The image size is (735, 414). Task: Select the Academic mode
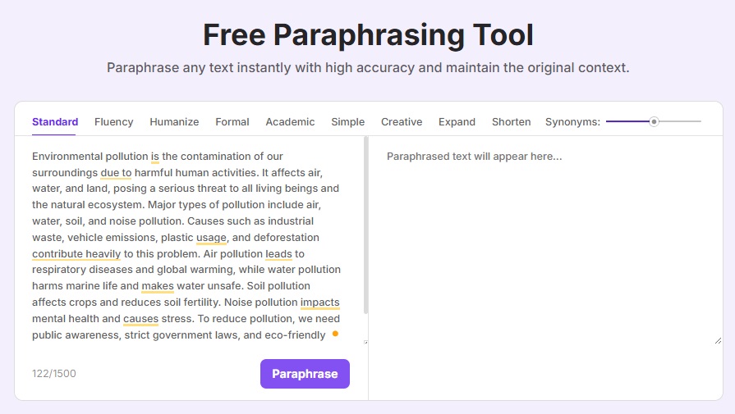290,122
